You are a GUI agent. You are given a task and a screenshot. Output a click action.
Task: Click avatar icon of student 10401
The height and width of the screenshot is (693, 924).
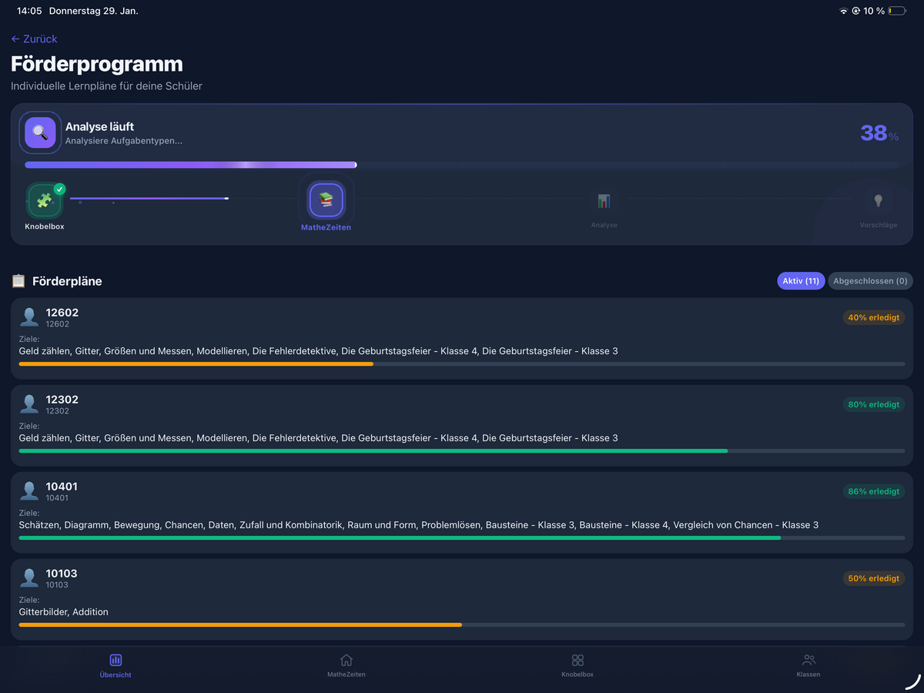29,491
